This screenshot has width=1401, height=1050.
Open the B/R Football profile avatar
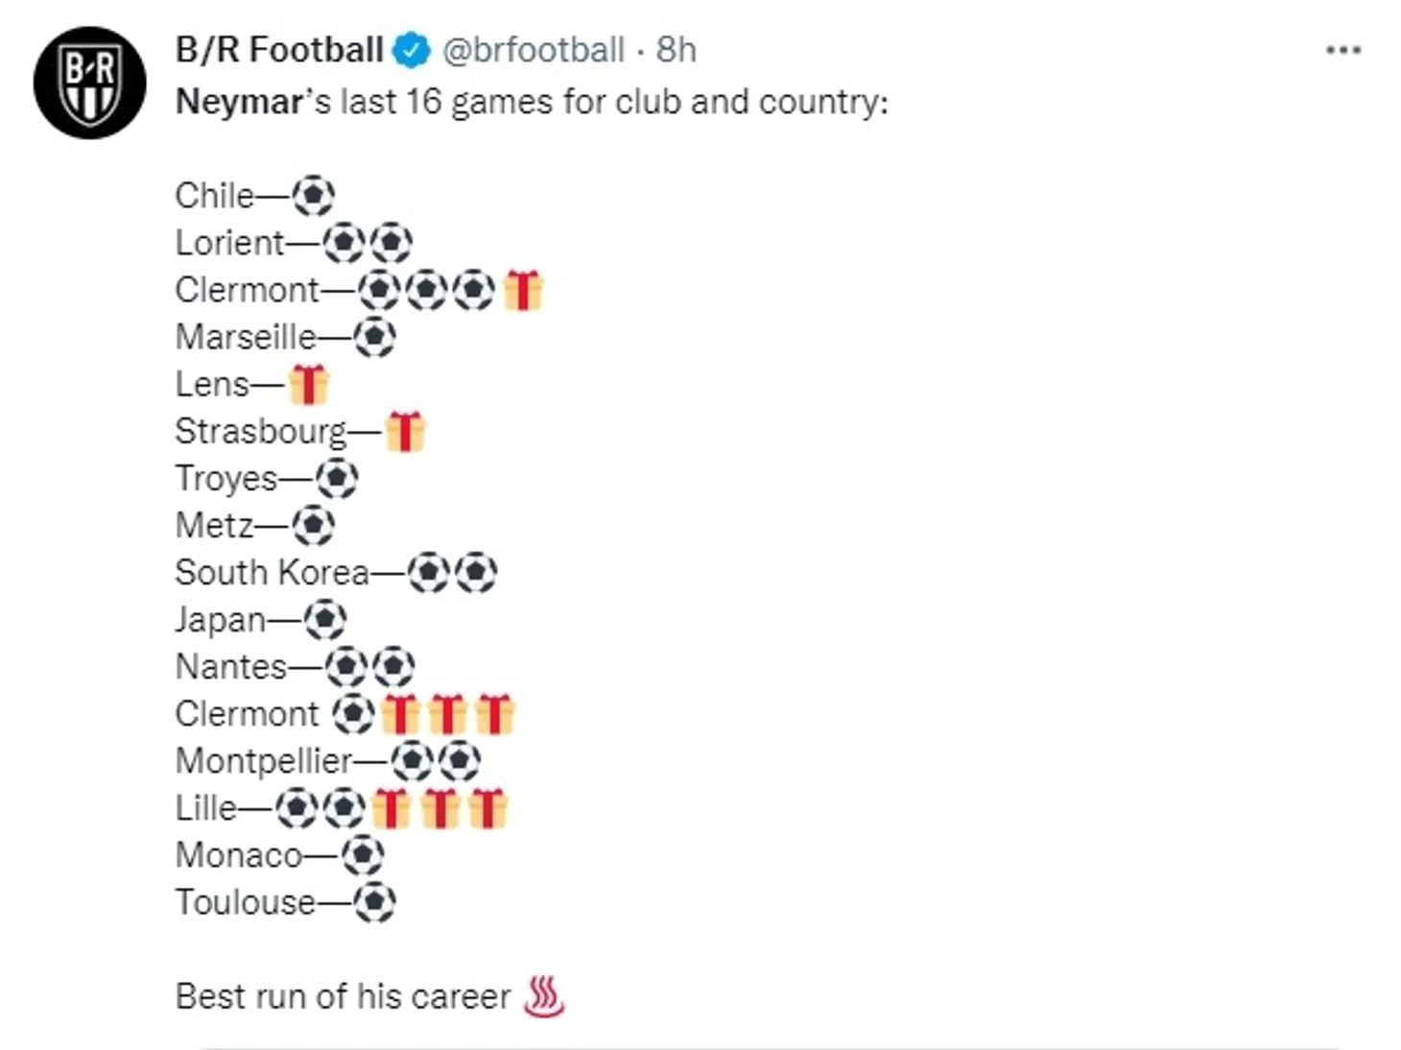(90, 83)
